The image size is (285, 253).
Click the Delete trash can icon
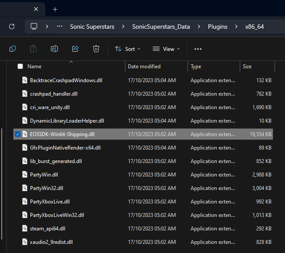[x=96, y=49]
